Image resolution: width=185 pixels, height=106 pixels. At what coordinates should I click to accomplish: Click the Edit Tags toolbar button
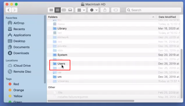(x=116, y=10)
